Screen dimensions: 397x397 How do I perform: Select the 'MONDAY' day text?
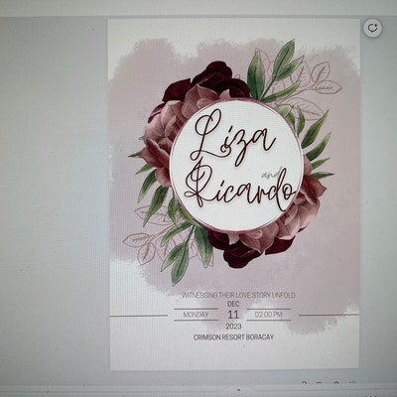tap(196, 315)
